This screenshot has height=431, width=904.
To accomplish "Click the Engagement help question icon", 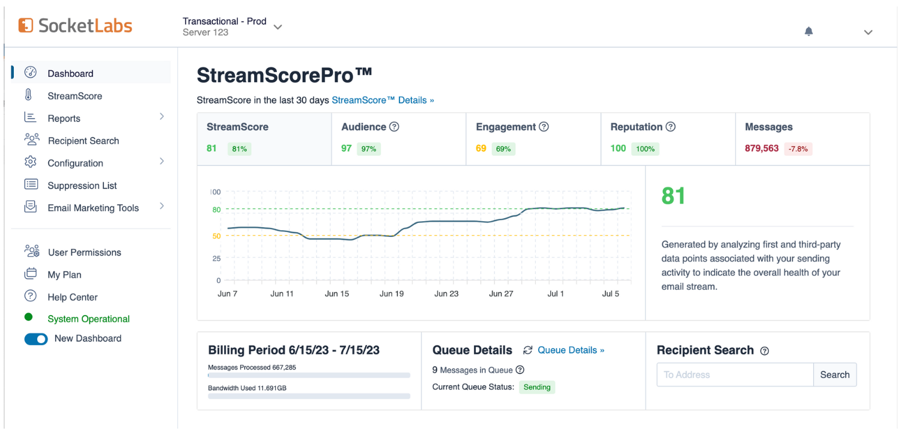I will (x=544, y=127).
